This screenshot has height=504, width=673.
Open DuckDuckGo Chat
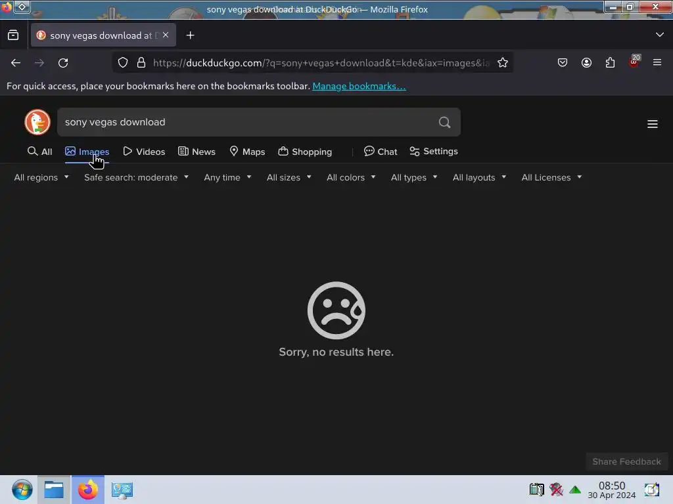[x=381, y=152]
